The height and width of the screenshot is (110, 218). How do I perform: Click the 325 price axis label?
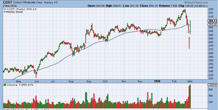[211, 9]
